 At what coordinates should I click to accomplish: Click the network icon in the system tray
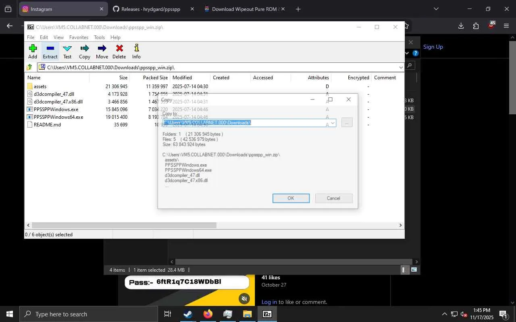click(454, 314)
